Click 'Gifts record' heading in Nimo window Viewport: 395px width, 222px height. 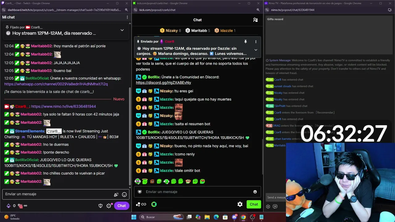pyautogui.click(x=275, y=19)
